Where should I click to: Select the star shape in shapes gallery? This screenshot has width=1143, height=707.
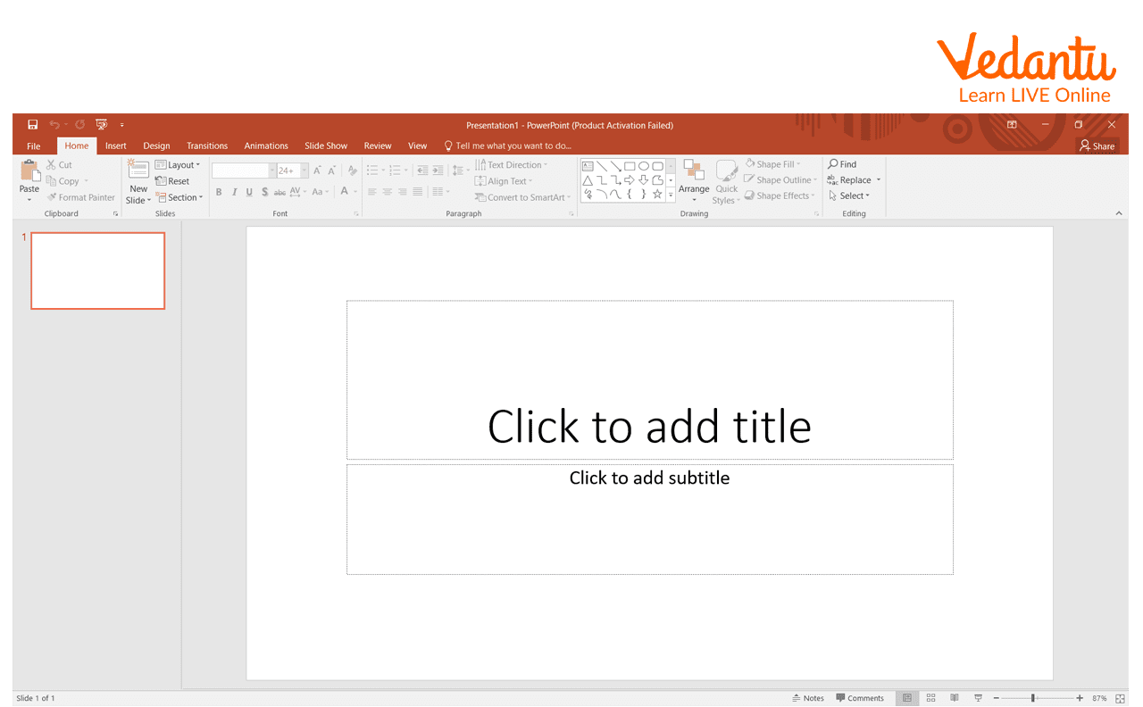click(x=657, y=194)
